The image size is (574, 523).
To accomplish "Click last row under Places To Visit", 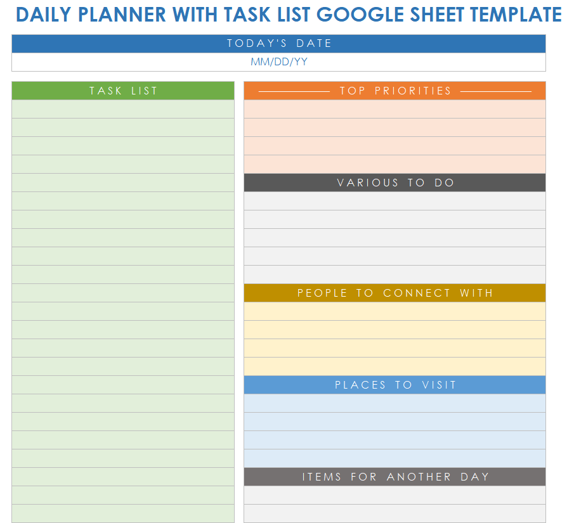I will (395, 458).
